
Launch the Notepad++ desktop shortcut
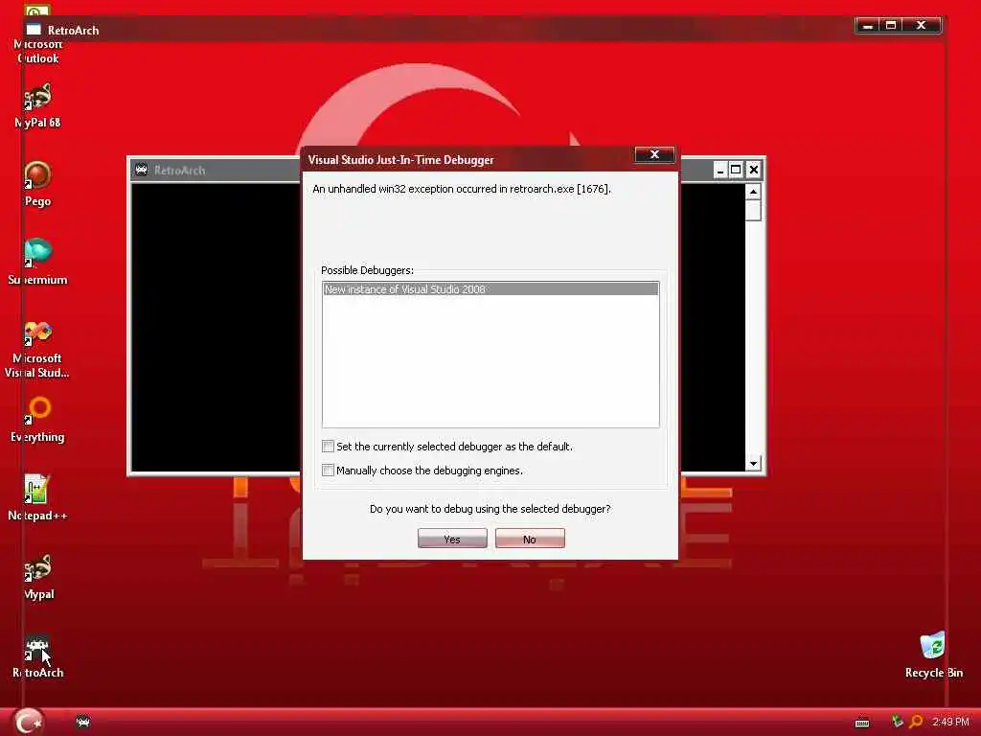[37, 497]
